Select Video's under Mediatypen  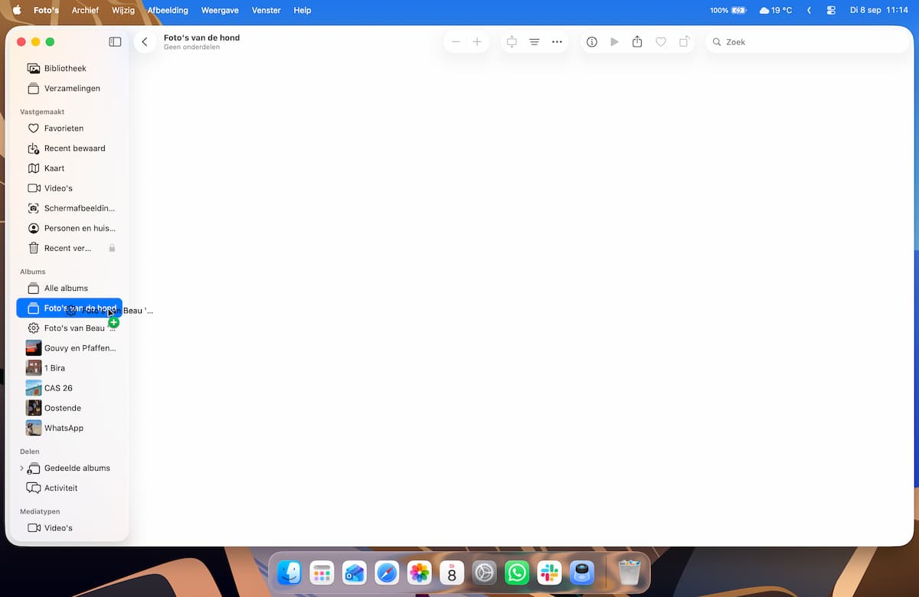(69, 528)
